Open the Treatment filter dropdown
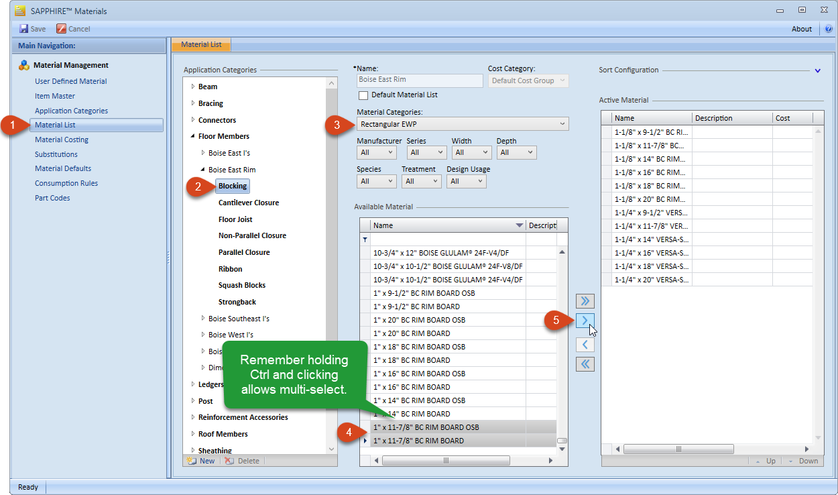Viewport: 838px width, 495px height. click(x=422, y=181)
